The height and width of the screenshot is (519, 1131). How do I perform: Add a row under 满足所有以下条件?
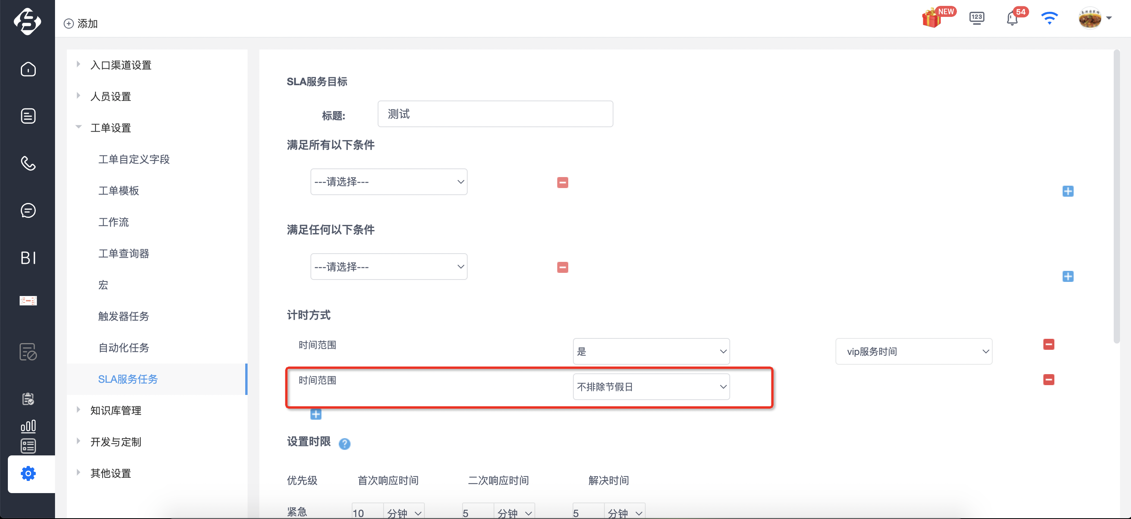1068,191
